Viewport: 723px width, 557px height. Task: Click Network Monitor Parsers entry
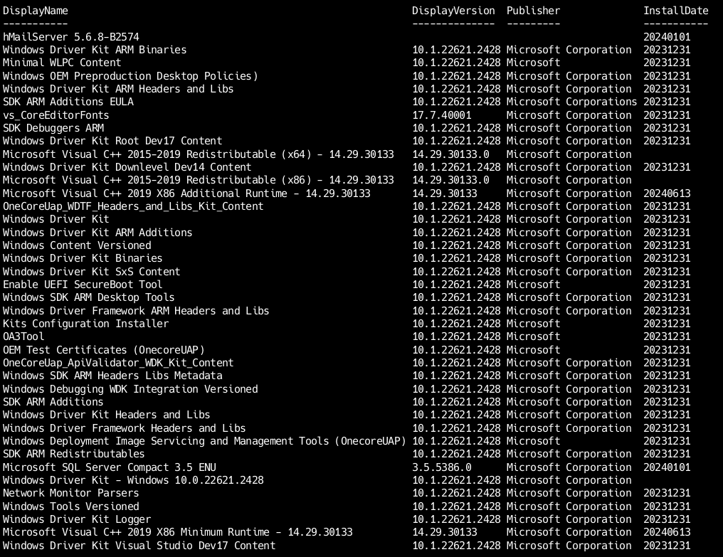pos(70,493)
